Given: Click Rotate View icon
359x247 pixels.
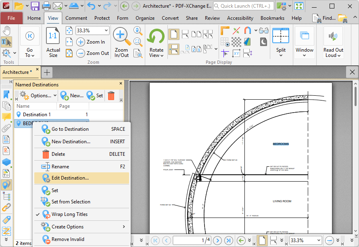Looking at the screenshot, I should click(156, 36).
